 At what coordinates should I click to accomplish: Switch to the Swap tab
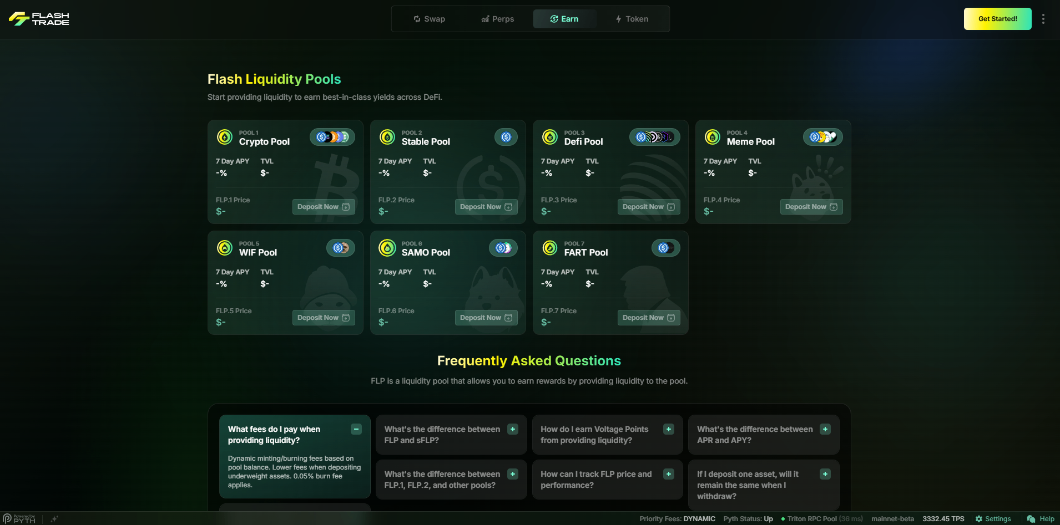429,19
